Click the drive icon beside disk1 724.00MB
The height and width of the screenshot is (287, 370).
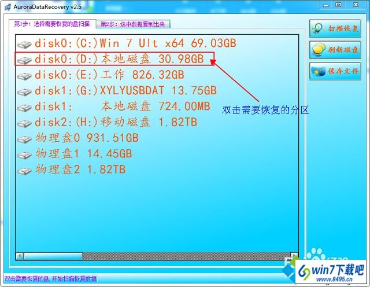pos(24,108)
